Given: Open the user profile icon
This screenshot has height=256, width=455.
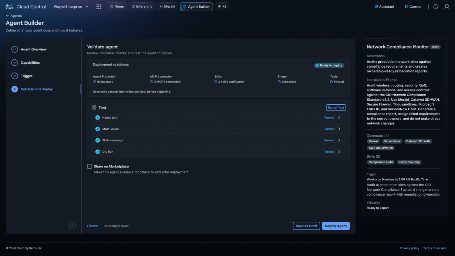Looking at the screenshot, I should click(x=447, y=6).
